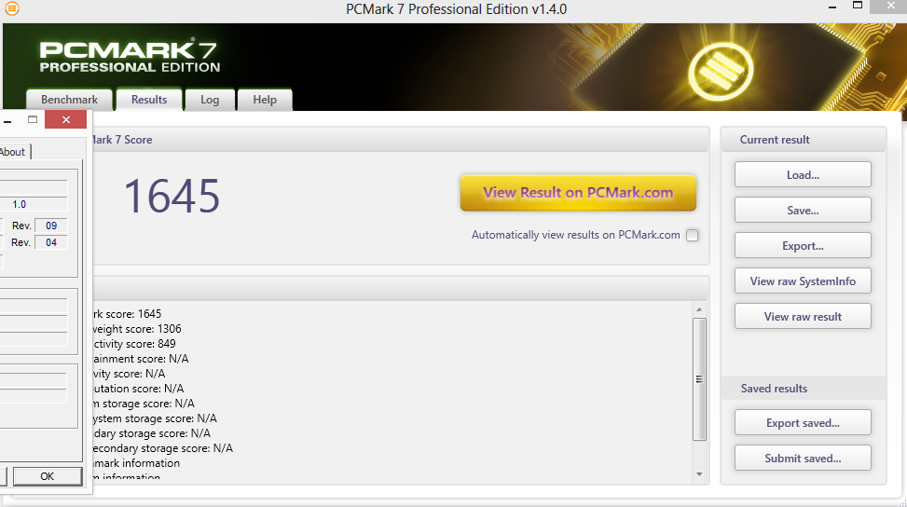Viewport: 907px width, 507px height.
Task: Open View raw SystemInfo
Action: (803, 281)
